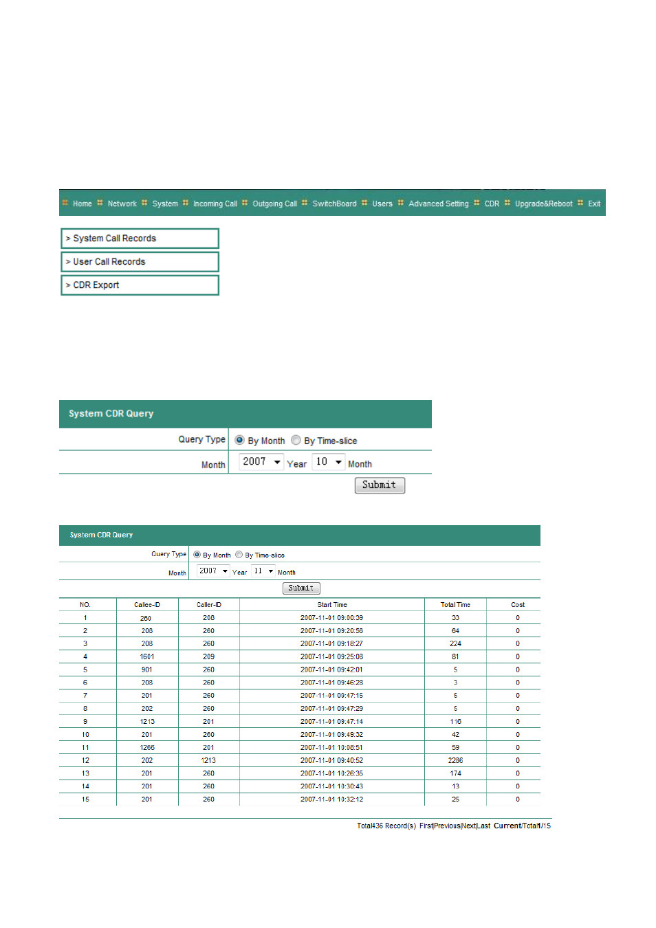The image size is (656, 928).
Task: Select By Month radio above the records table
Action: [x=197, y=555]
